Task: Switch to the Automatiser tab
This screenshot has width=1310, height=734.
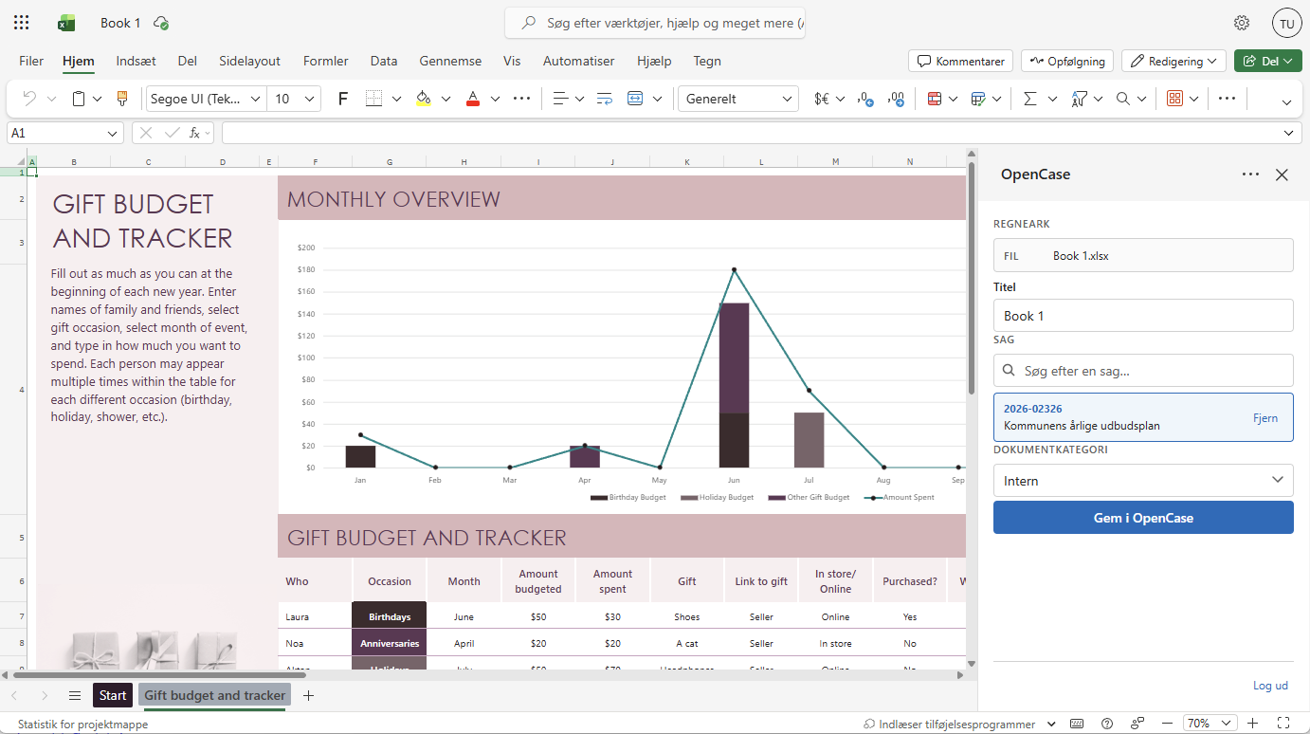Action: coord(578,61)
